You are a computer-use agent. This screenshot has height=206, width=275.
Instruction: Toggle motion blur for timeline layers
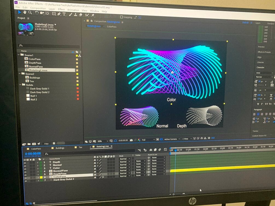coord(160,150)
